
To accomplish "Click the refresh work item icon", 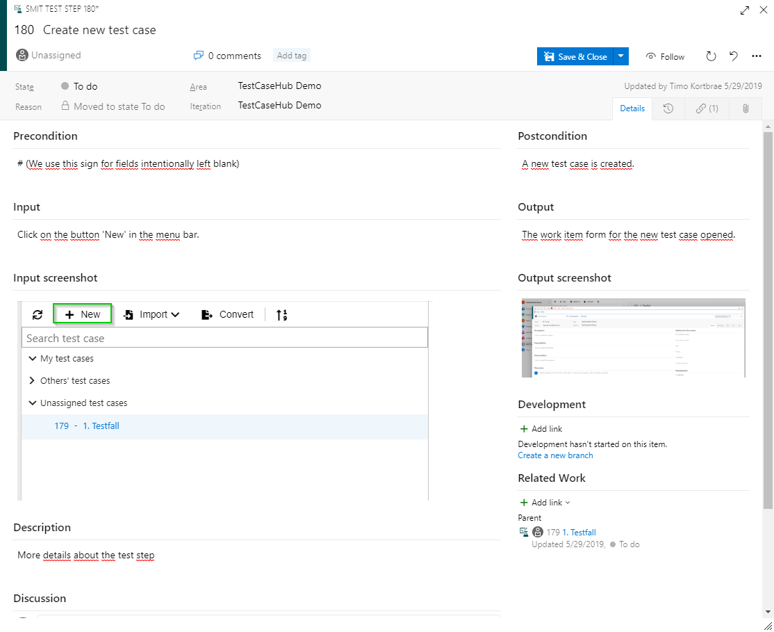I will click(x=711, y=56).
